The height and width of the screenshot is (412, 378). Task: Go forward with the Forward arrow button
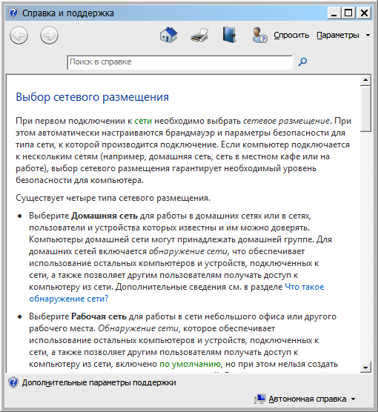pyautogui.click(x=49, y=35)
